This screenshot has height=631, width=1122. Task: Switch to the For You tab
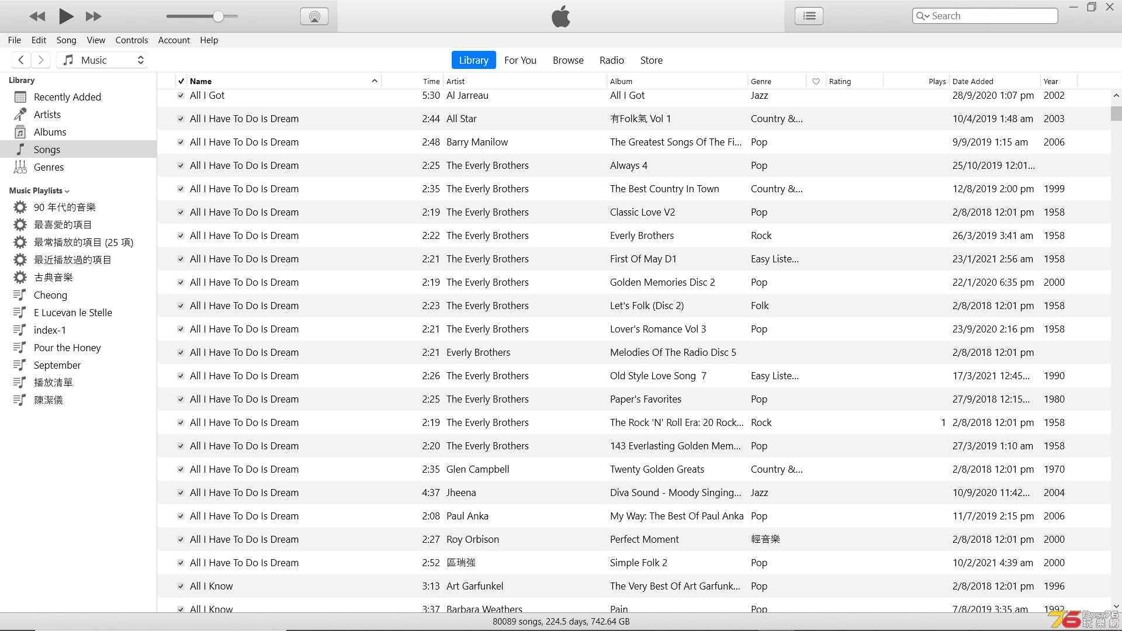coord(520,60)
